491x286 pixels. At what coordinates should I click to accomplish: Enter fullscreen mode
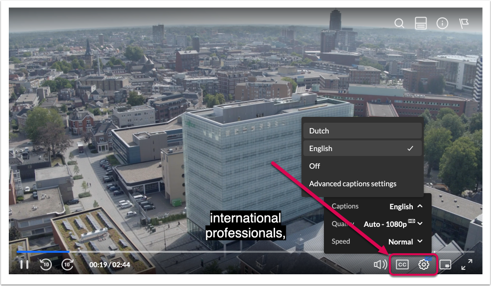click(x=467, y=264)
